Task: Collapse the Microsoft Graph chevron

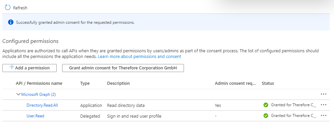Action: pyautogui.click(x=18, y=95)
